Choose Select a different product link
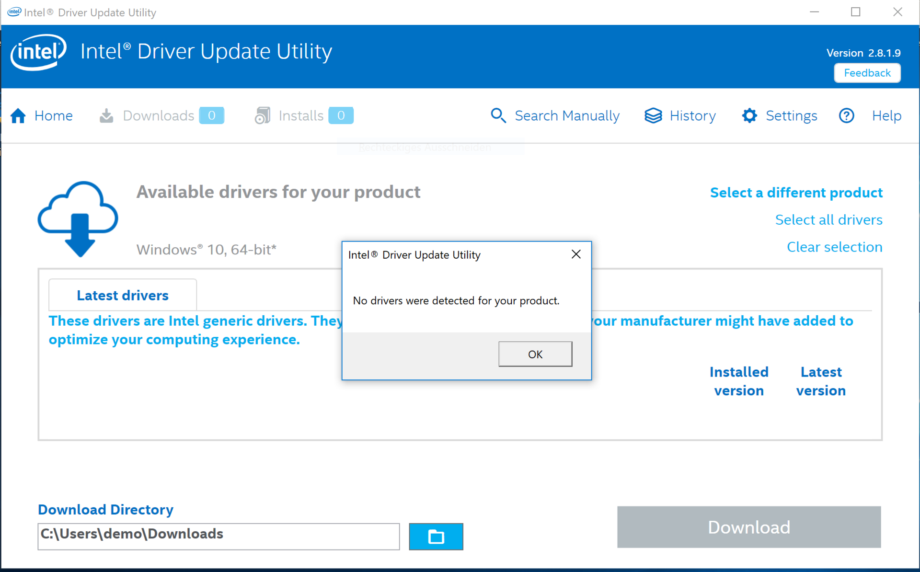 point(796,193)
